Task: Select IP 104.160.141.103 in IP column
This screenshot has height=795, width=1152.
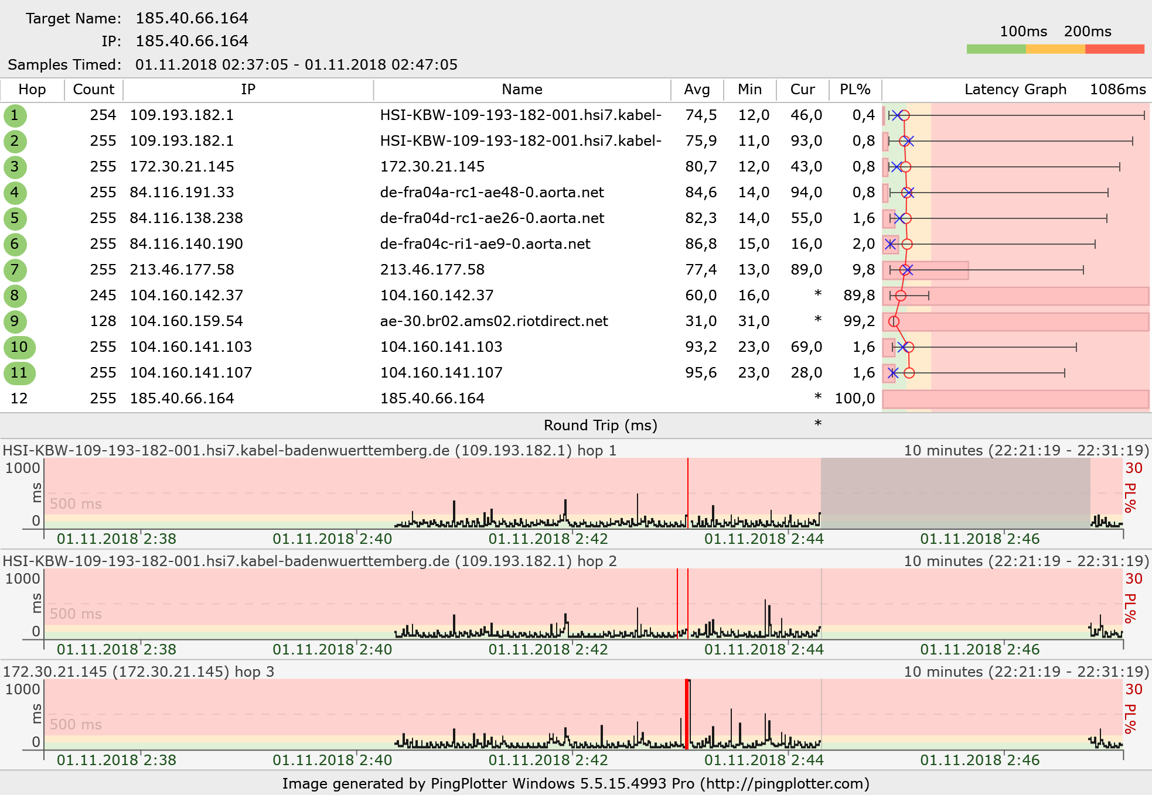Action: (x=191, y=347)
